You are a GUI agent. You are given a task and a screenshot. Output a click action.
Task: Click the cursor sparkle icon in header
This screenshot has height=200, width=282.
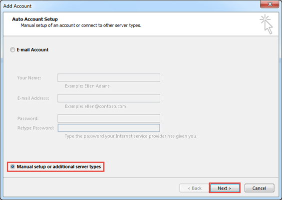click(267, 24)
